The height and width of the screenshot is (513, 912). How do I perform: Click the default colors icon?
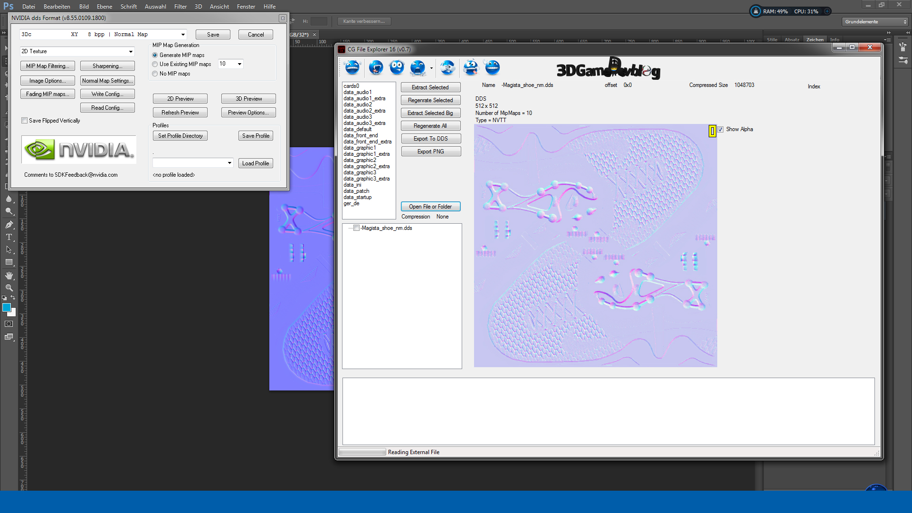(4, 298)
